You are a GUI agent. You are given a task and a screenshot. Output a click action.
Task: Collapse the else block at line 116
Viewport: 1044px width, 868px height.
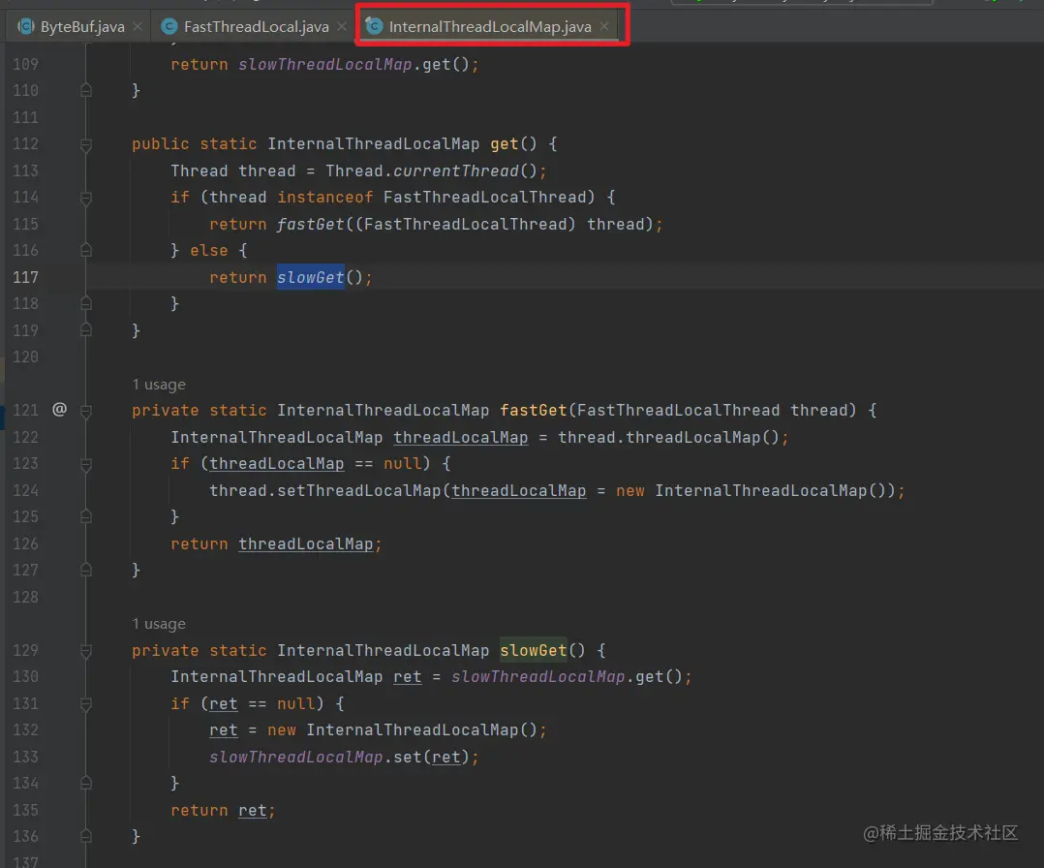(x=86, y=250)
